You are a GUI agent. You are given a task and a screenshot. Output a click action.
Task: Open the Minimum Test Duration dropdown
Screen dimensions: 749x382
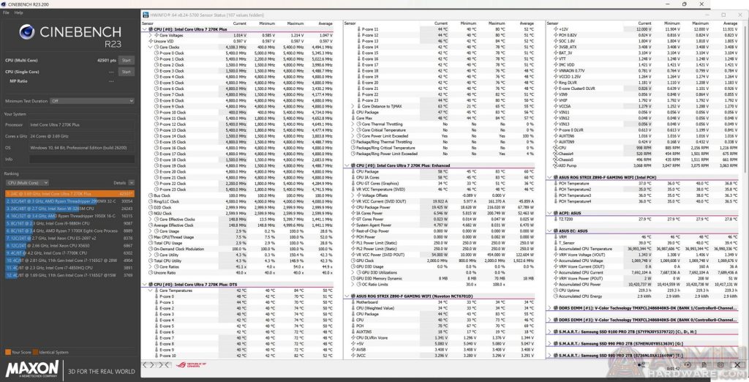pyautogui.click(x=92, y=101)
